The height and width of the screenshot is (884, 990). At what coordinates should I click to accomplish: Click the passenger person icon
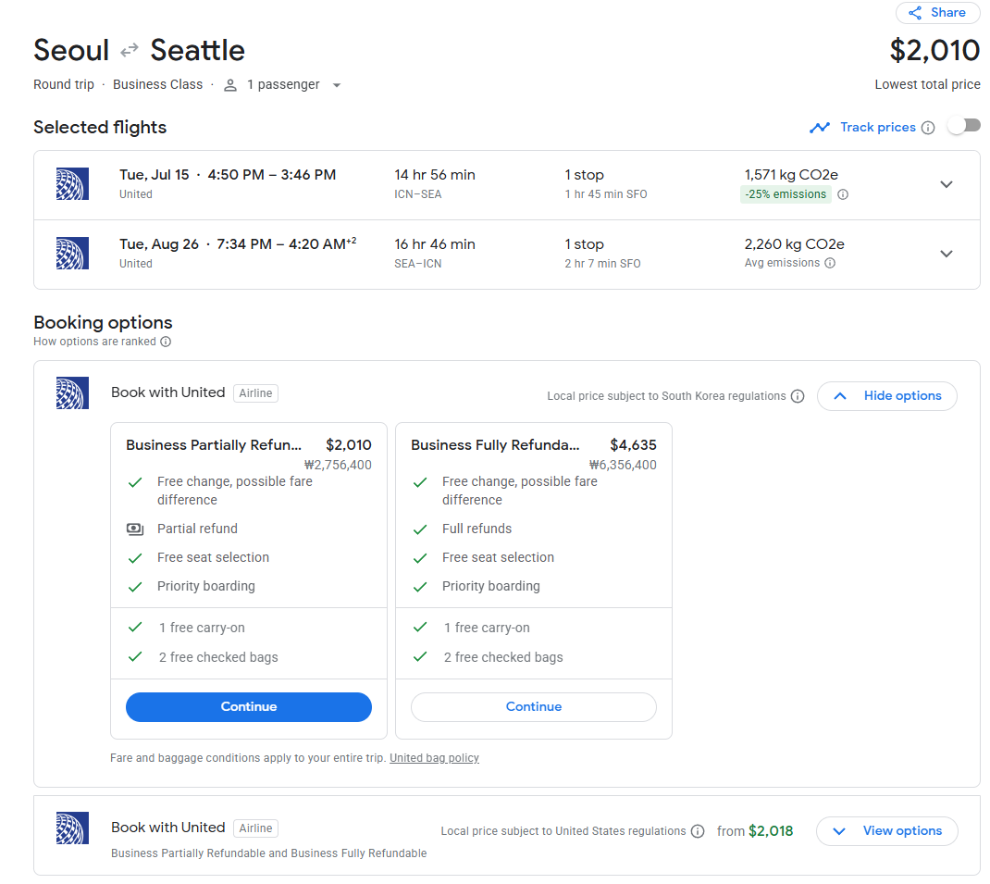pos(230,85)
